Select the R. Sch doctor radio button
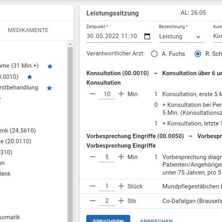The height and width of the screenshot is (222, 222). 197,54
